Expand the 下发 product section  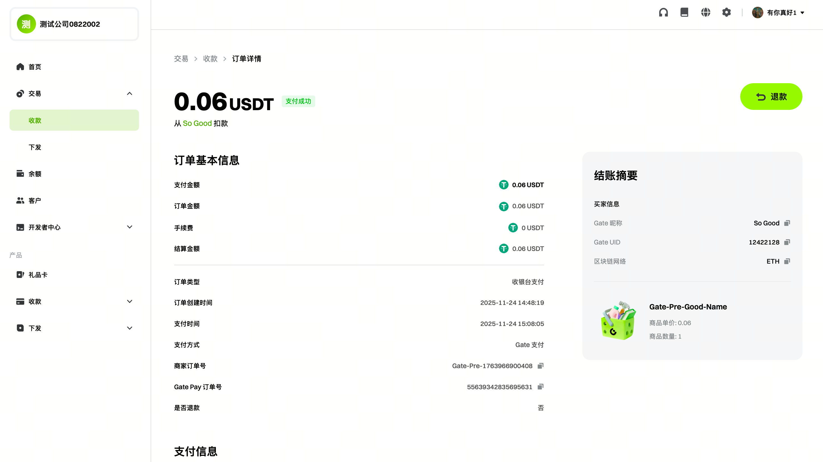129,328
